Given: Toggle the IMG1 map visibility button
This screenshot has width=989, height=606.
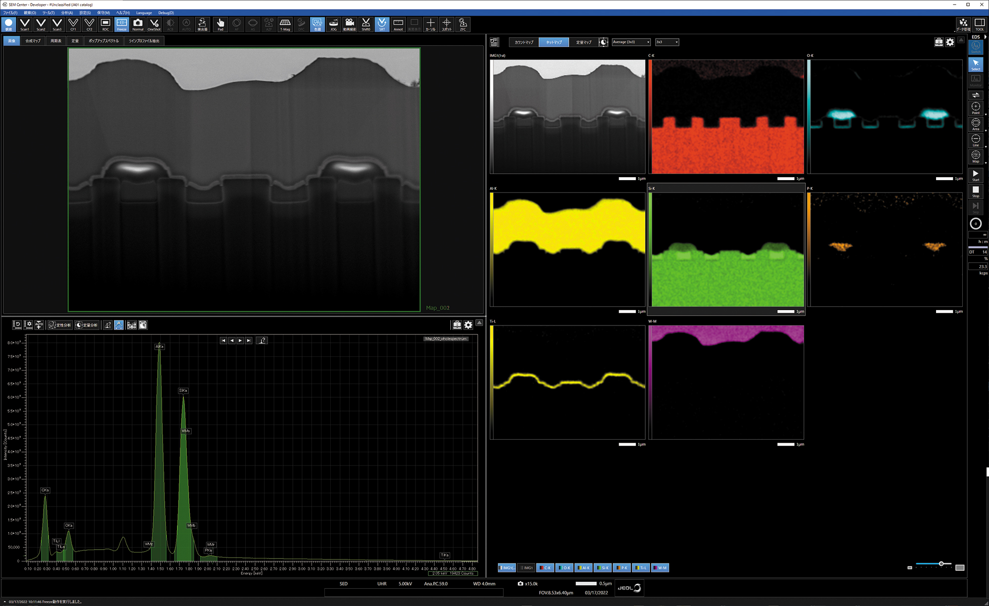Looking at the screenshot, I should click(526, 568).
